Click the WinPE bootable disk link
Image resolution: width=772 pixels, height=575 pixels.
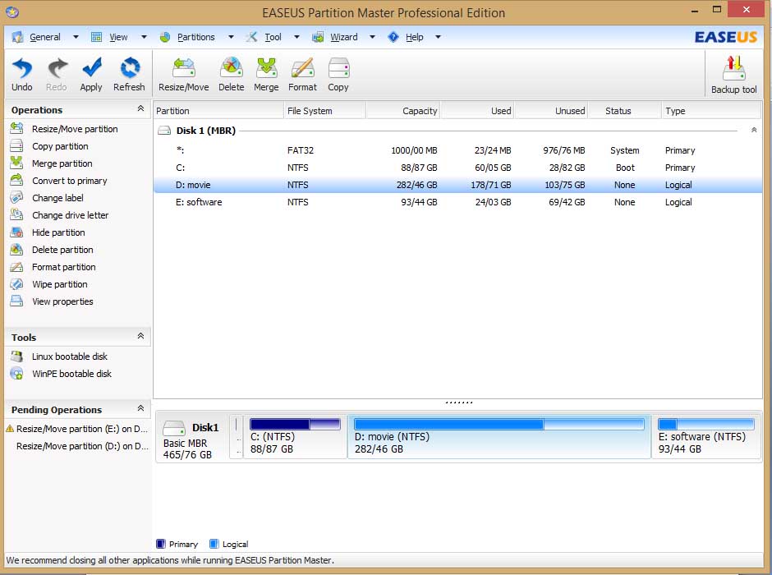click(x=71, y=374)
